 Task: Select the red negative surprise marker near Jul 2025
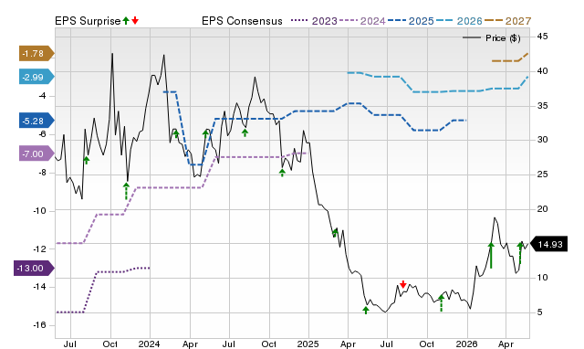click(x=402, y=284)
